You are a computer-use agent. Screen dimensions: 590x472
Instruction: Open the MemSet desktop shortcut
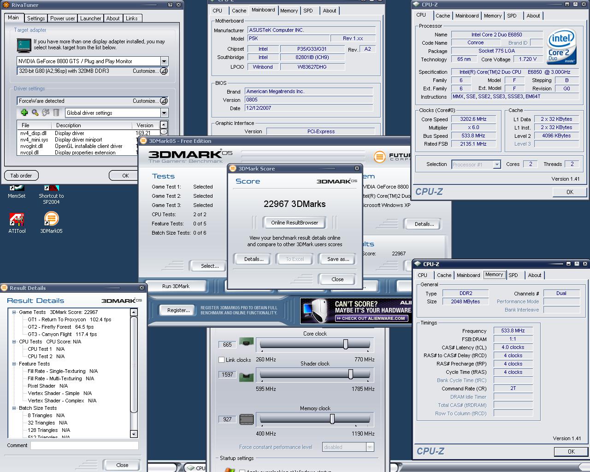tap(17, 191)
